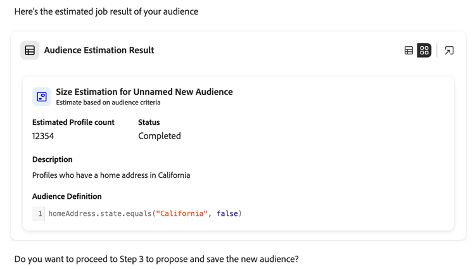Click the California home address description text
Screen dimensions: 475x269
point(111,175)
